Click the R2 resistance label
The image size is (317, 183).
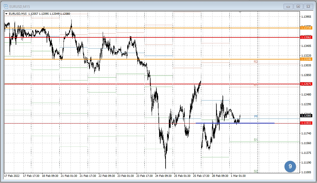tap(256, 62)
